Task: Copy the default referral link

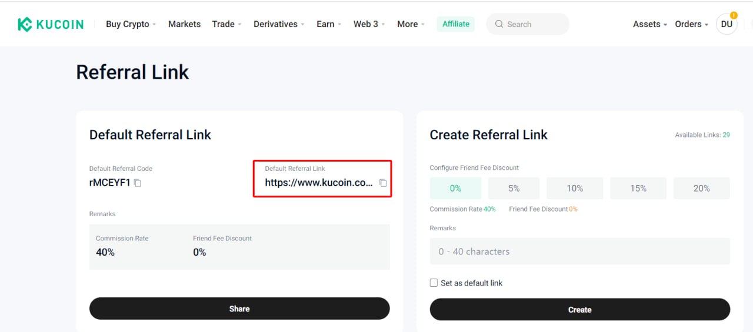Action: [x=383, y=183]
